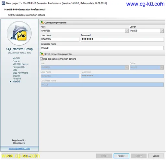Image resolution: width=166 pixels, height=160 pixels.
Task: Uncheck Use the same connection options
Action: [x=41, y=59]
